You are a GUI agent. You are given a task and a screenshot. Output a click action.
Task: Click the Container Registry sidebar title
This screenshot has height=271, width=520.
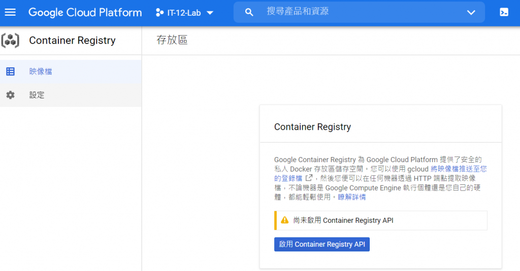(72, 41)
